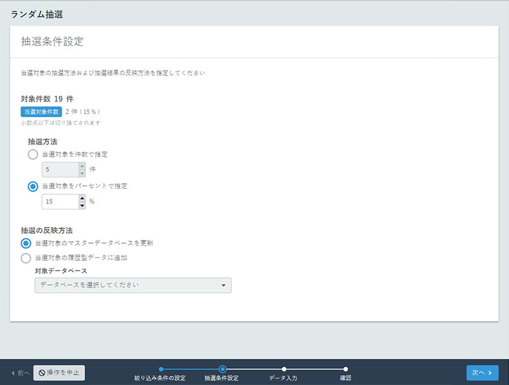Screen dimensions: 509x385
Task: Click the 絞り込み条件の設定 step marker
Action: tap(161, 369)
